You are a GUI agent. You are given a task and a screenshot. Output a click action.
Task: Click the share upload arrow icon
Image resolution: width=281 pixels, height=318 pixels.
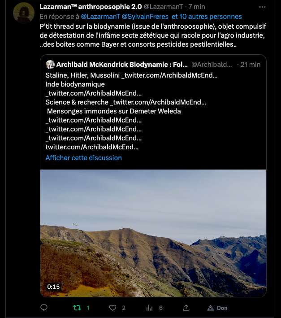[186, 308]
